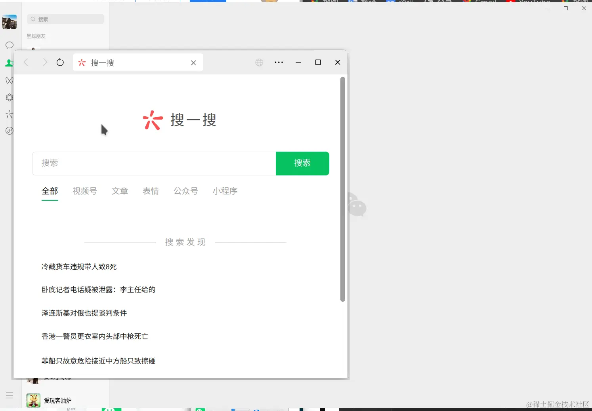Open the Channels icon in WeChat sidebar
592x411 pixels.
10,80
